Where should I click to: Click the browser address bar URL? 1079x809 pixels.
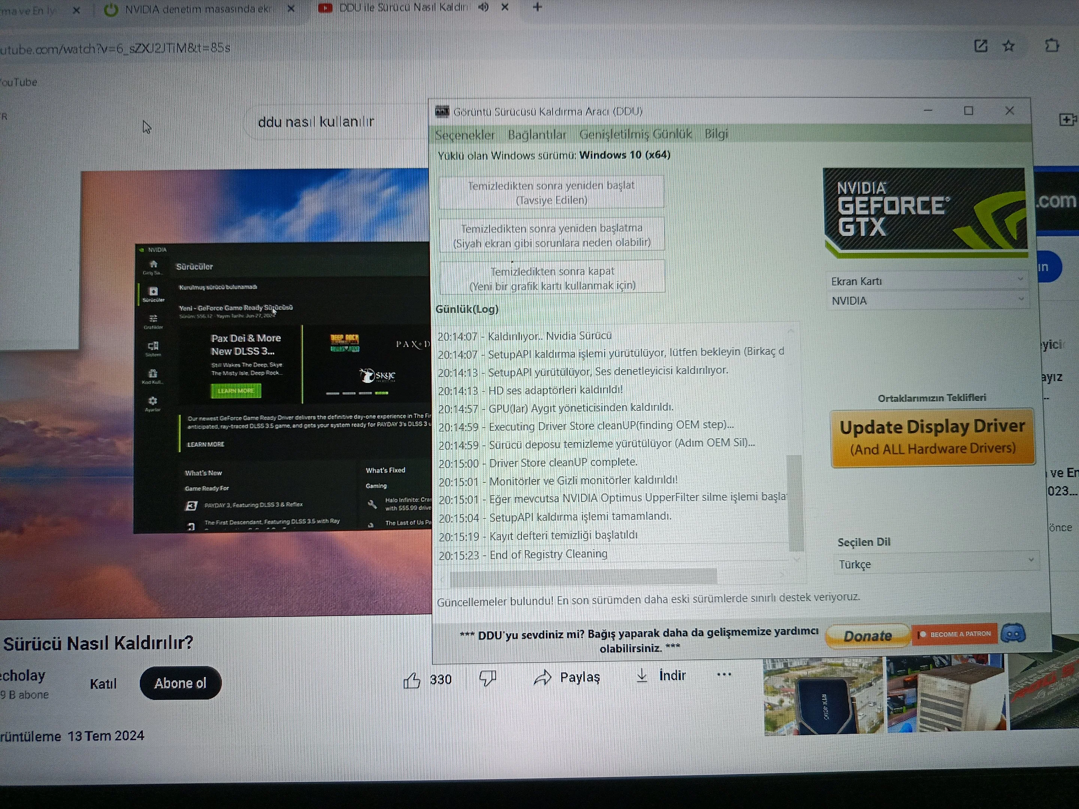(115, 48)
